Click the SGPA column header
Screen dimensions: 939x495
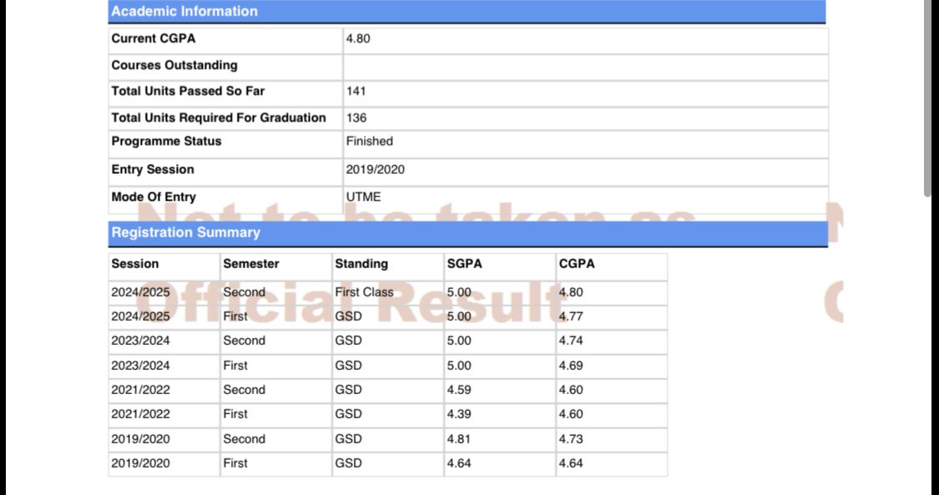[x=465, y=264]
